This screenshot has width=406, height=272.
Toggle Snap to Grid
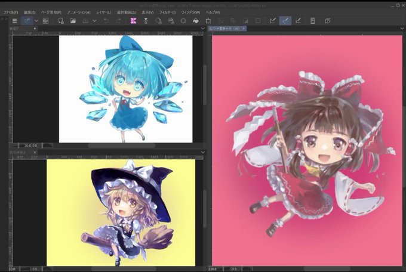298,21
